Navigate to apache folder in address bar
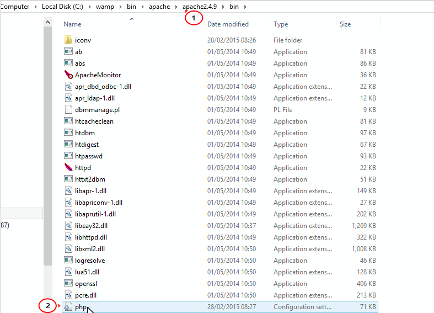The width and height of the screenshot is (434, 313). [x=159, y=7]
